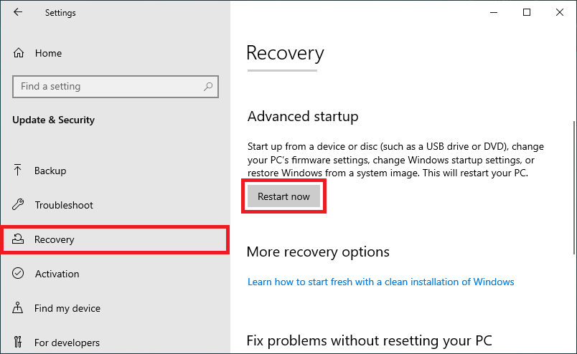
Task: Select For developers in sidebar
Action: point(67,343)
